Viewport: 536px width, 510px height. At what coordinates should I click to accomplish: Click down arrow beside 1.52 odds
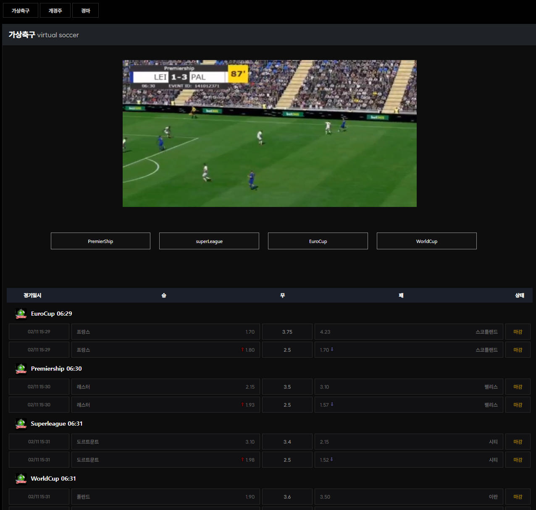[x=331, y=460]
